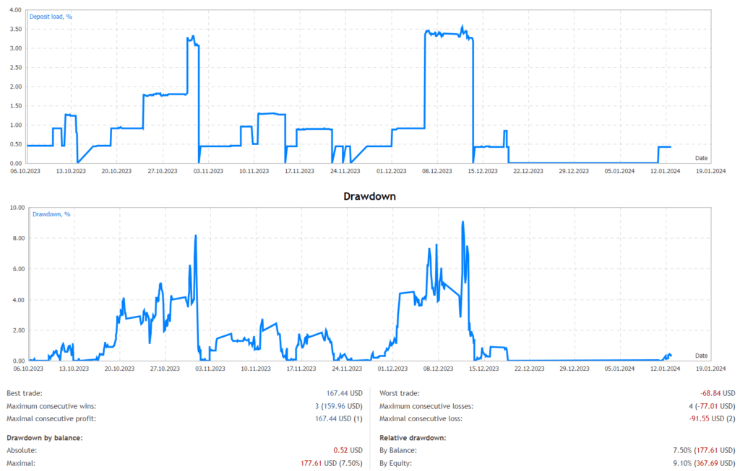Viewport: 740px width, 471px height.
Task: Click the 06.10.2023 axis date label
Action: point(24,171)
